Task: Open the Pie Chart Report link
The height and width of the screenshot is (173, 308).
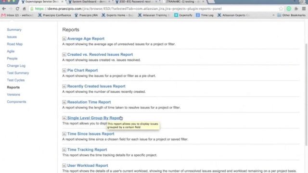Action: coord(82,71)
